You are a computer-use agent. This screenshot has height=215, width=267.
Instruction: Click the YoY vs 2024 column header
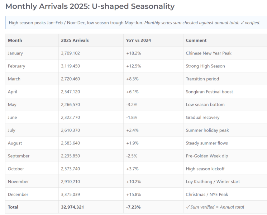[x=153, y=40]
